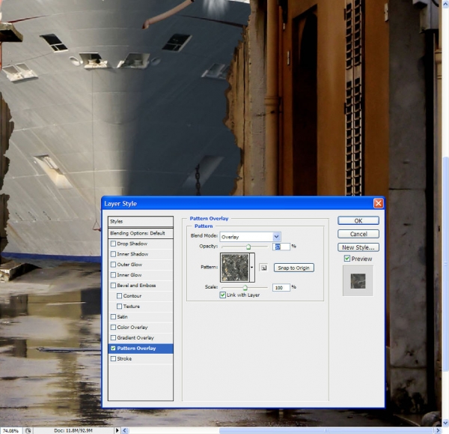
Task: Click the Scale slider handle
Action: click(x=245, y=287)
